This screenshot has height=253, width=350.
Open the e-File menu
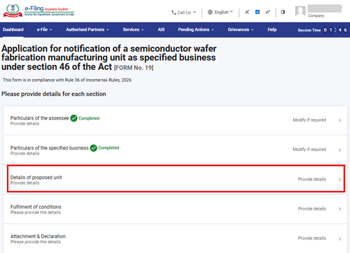point(44,29)
